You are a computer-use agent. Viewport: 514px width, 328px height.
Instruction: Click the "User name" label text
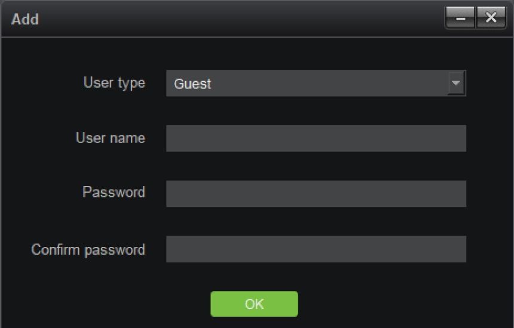110,138
